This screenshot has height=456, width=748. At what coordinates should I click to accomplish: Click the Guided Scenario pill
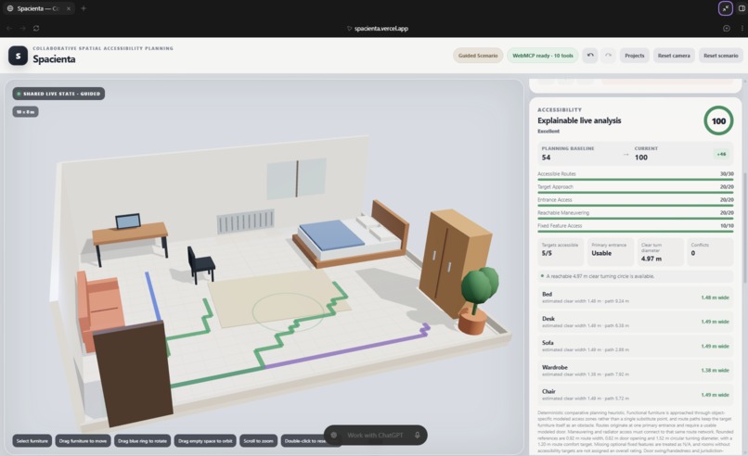(x=478, y=56)
